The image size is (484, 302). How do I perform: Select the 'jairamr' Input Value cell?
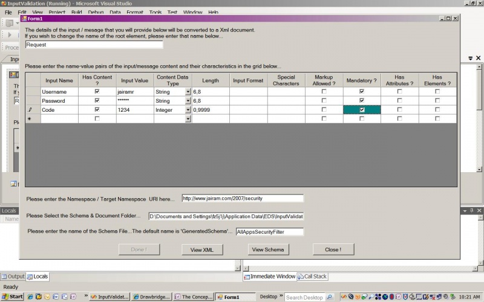point(135,92)
